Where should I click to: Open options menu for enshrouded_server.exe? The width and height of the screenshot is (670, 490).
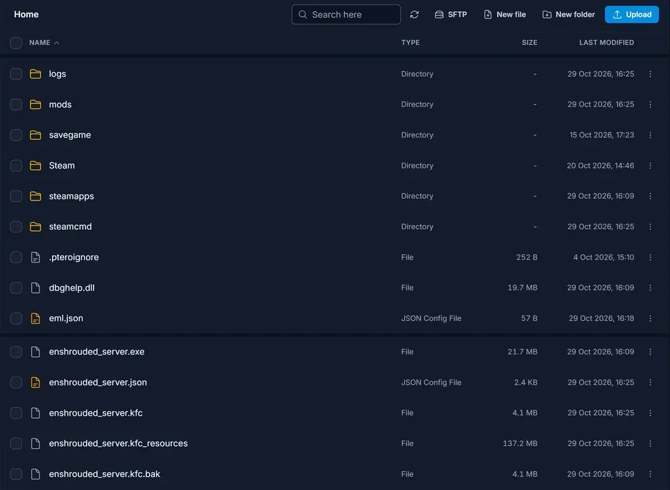(650, 352)
